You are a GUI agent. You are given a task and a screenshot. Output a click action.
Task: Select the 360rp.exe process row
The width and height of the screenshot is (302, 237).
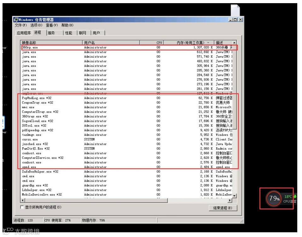[x=126, y=47]
